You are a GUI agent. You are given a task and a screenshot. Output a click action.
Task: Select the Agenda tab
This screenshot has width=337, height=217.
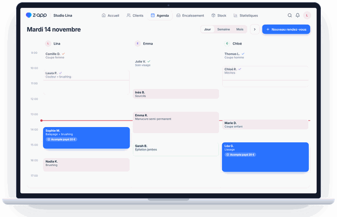(160, 15)
